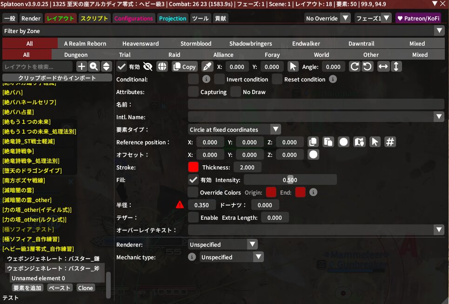449x304 pixels.
Task: Click the map marker icon in Reference position
Action: [x=358, y=142]
